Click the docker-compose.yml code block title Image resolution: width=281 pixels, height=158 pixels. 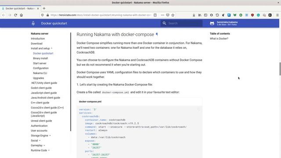pyautogui.click(x=90, y=101)
